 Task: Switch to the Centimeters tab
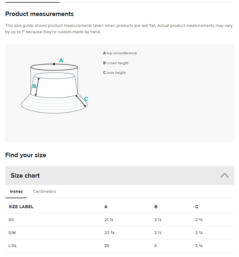click(x=44, y=191)
